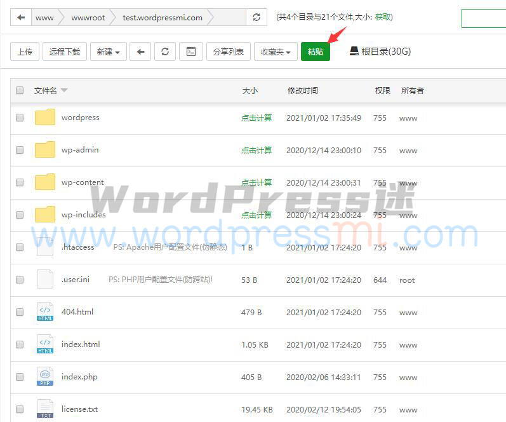506x422 pixels.
Task: Select test.wordpressmi.com breadcrumb
Action: (163, 17)
